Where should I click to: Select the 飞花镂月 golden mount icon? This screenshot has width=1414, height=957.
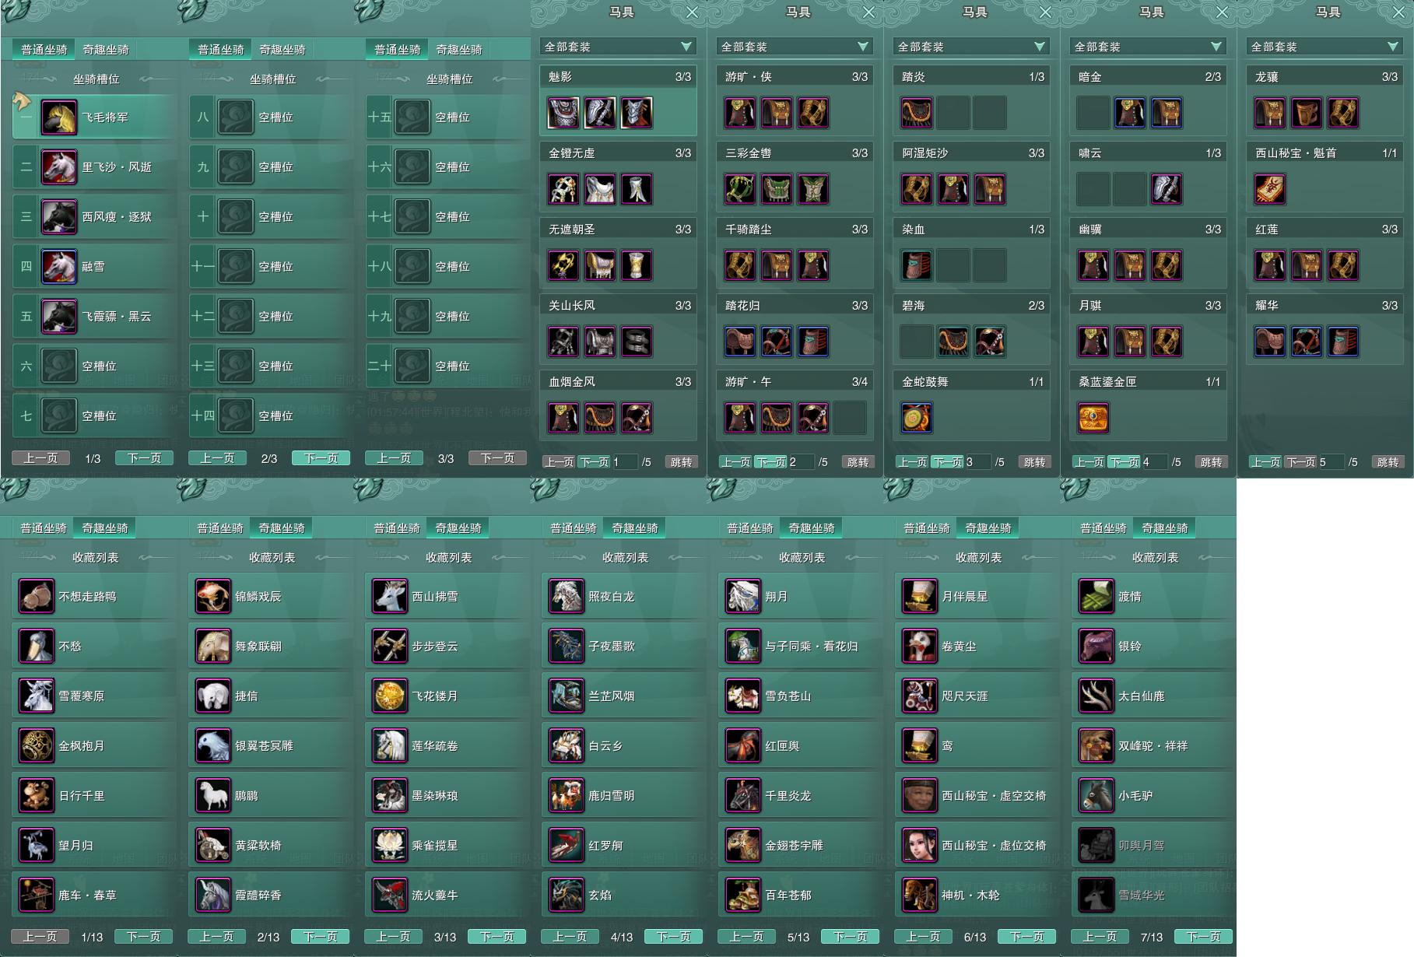coord(389,696)
